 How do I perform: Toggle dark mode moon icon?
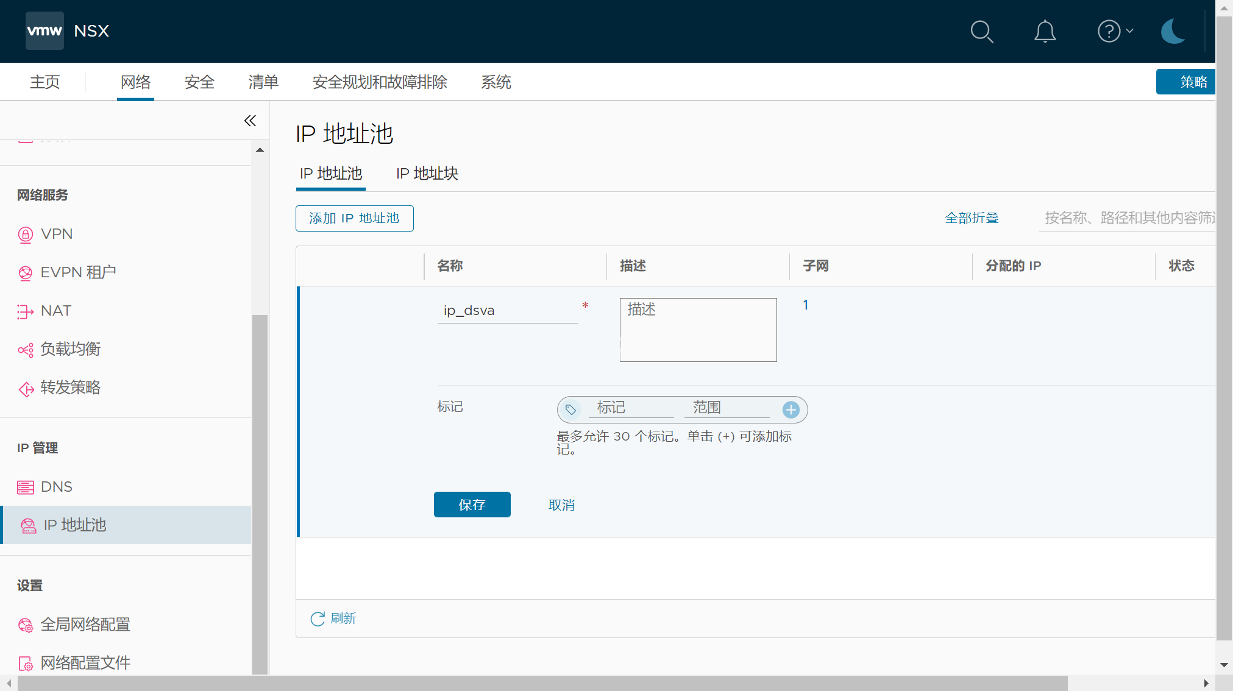click(1173, 31)
